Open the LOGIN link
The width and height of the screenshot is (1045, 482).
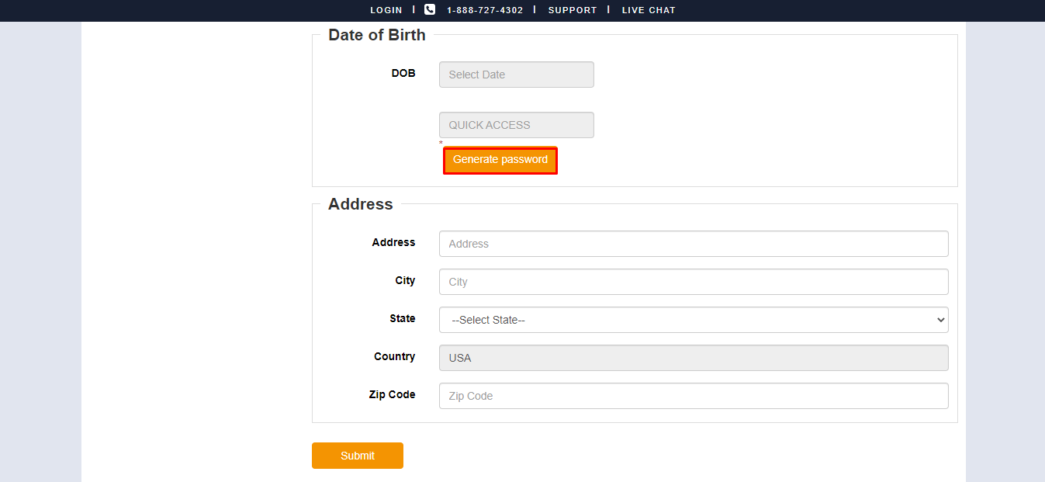click(386, 10)
